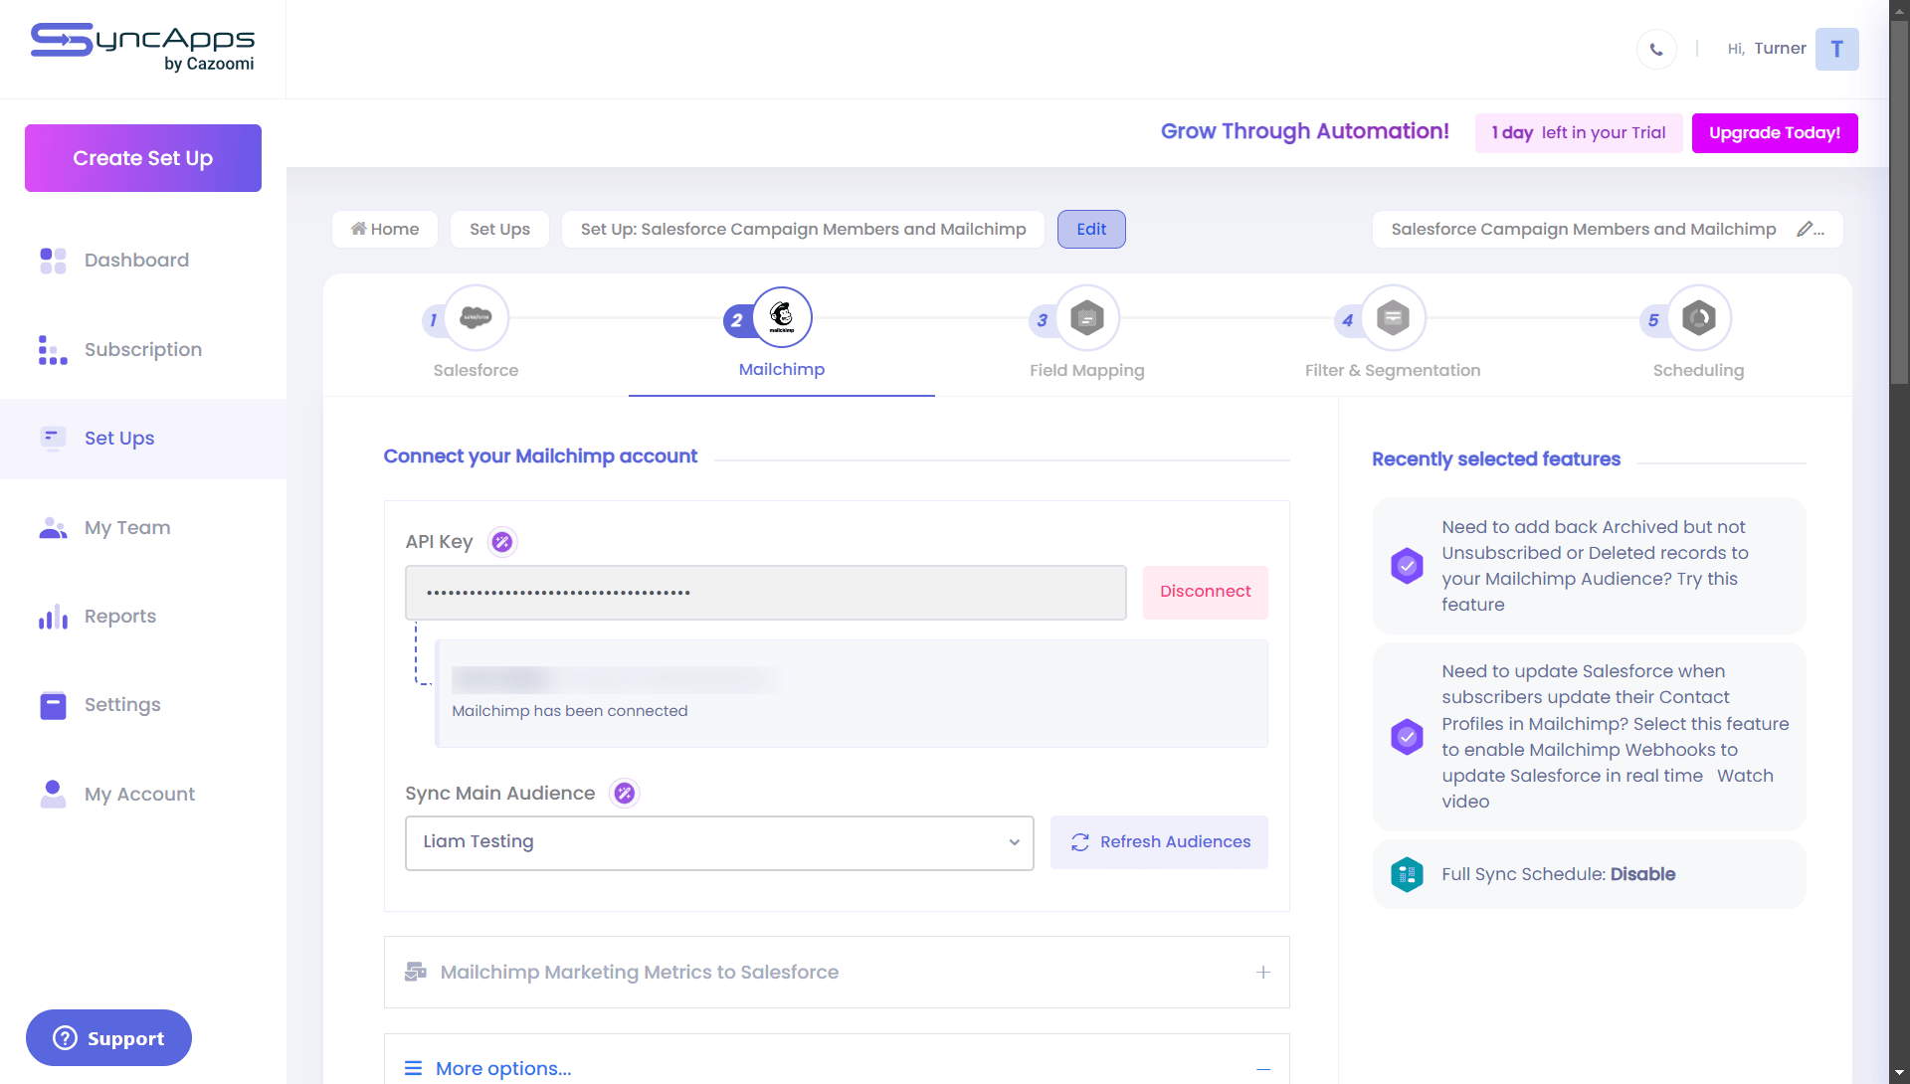This screenshot has width=1910, height=1084.
Task: Click the SyncApps by Cazoomi logo
Action: click(x=142, y=48)
